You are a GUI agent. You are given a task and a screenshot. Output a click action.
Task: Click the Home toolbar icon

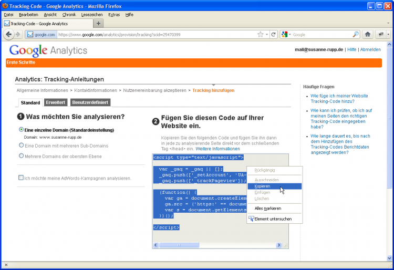[368, 34]
